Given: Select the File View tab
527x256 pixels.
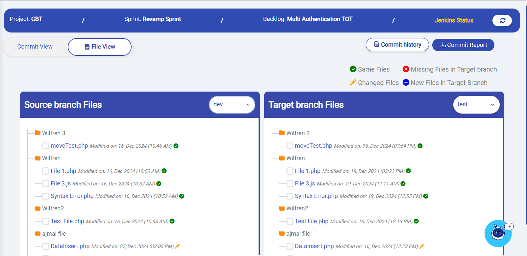Looking at the screenshot, I should point(100,47).
